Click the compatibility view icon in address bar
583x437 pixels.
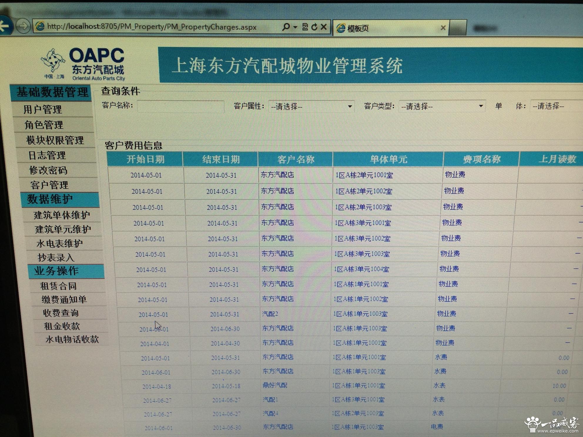point(305,27)
